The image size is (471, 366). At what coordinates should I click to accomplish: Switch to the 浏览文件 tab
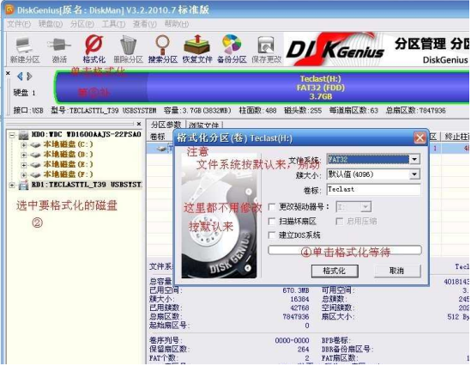204,125
